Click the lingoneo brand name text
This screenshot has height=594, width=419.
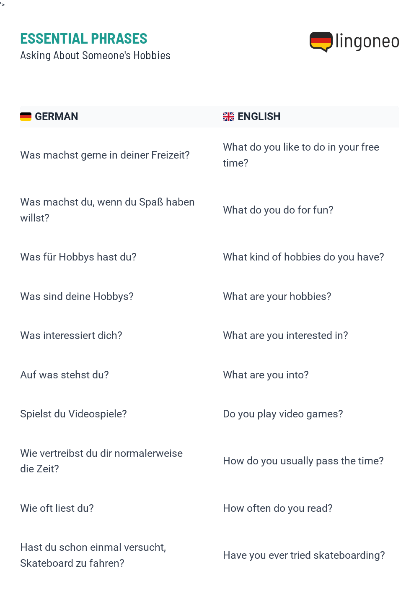367,42
